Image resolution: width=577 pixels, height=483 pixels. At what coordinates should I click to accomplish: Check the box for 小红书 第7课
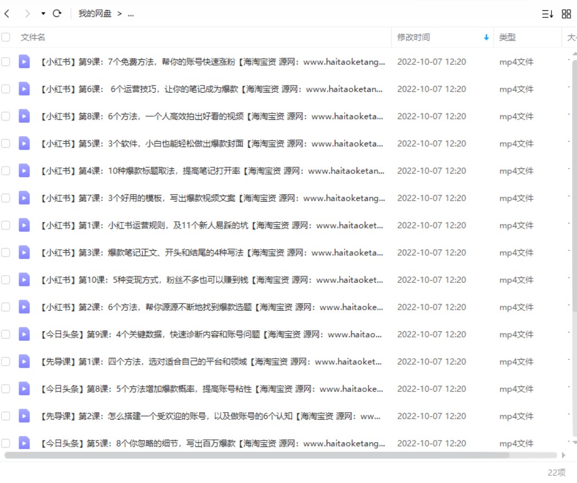point(5,198)
